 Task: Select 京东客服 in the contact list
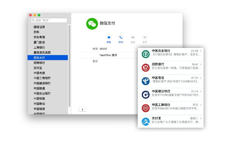[x=39, y=37]
